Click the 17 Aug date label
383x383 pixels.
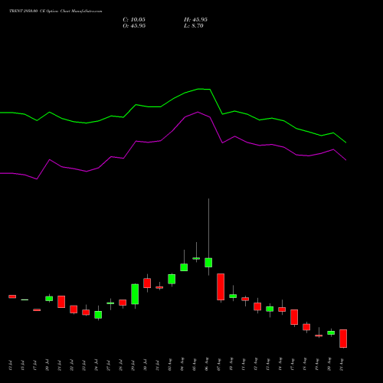(293, 365)
